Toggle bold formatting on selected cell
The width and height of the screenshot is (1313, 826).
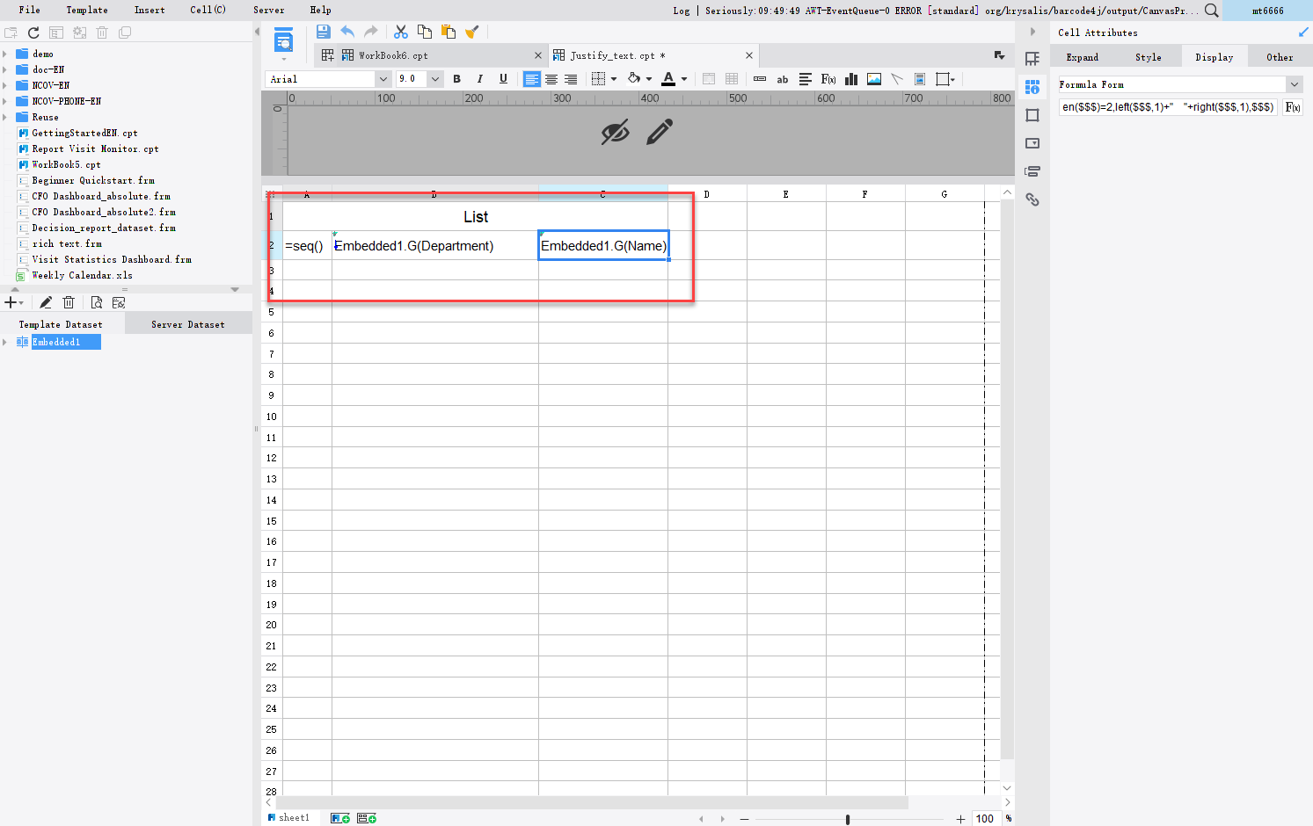[456, 79]
